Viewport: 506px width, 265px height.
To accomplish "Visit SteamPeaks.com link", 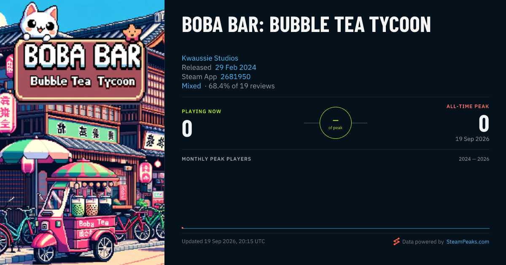I will click(468, 242).
